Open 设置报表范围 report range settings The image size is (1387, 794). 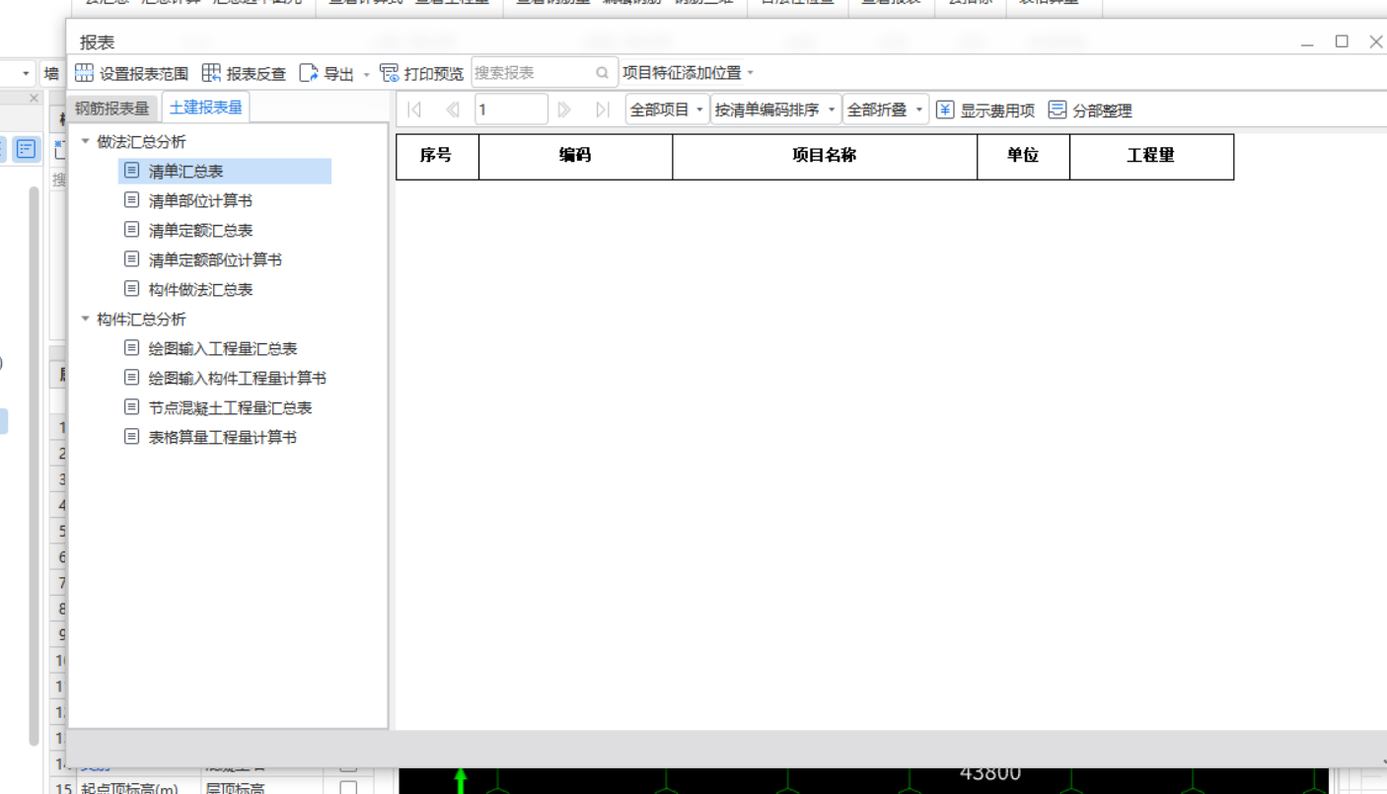[131, 73]
